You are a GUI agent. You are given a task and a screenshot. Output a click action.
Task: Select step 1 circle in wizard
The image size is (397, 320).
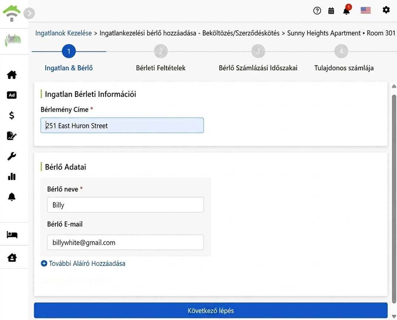pos(68,51)
